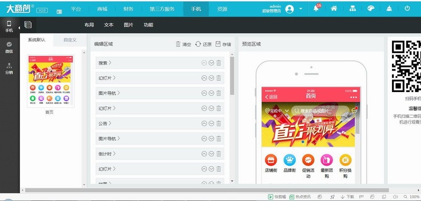This screenshot has height=201, width=421.
Task: Open the 手机 top menu
Action: pos(196,9)
